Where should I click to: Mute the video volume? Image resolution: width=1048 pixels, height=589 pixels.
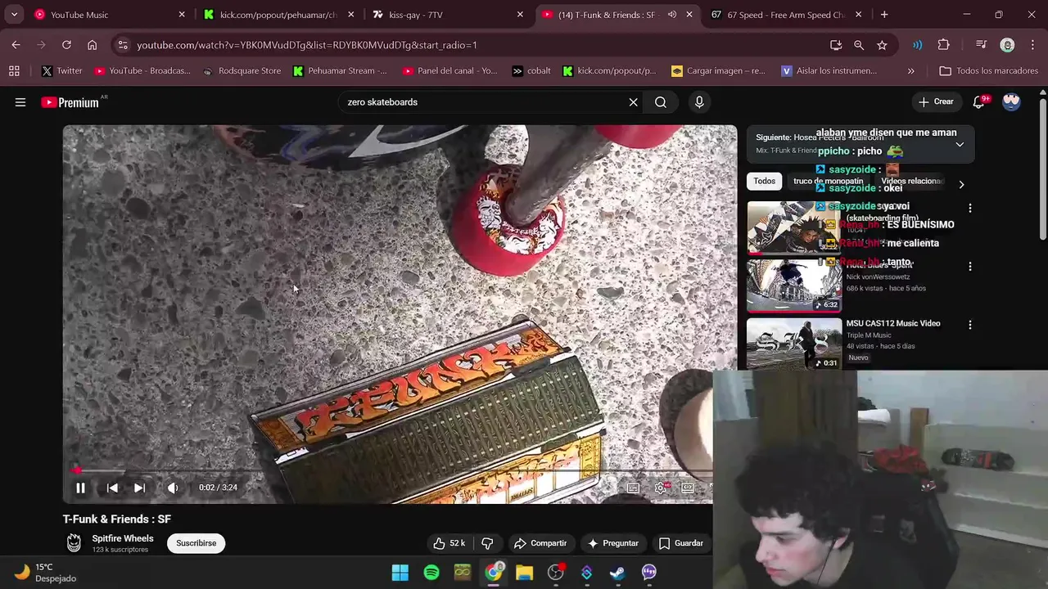coord(173,488)
